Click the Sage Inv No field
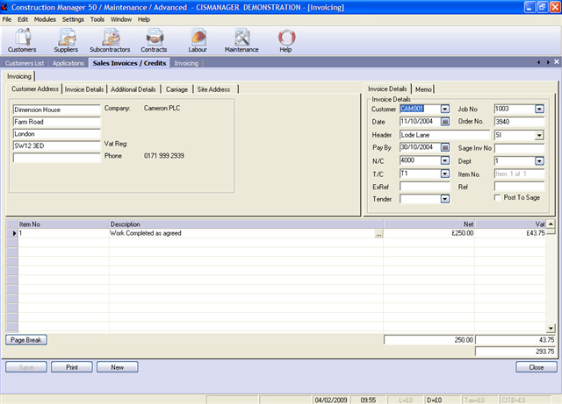Screen dimensions: 562x404 point(519,148)
